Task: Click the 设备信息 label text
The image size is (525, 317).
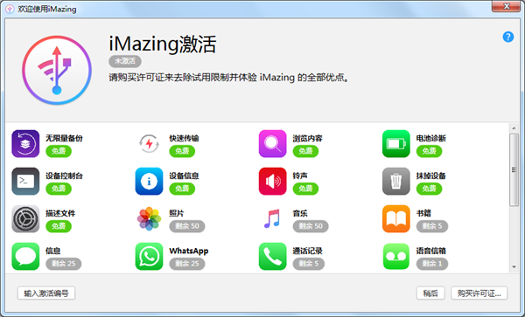Action: [x=184, y=176]
